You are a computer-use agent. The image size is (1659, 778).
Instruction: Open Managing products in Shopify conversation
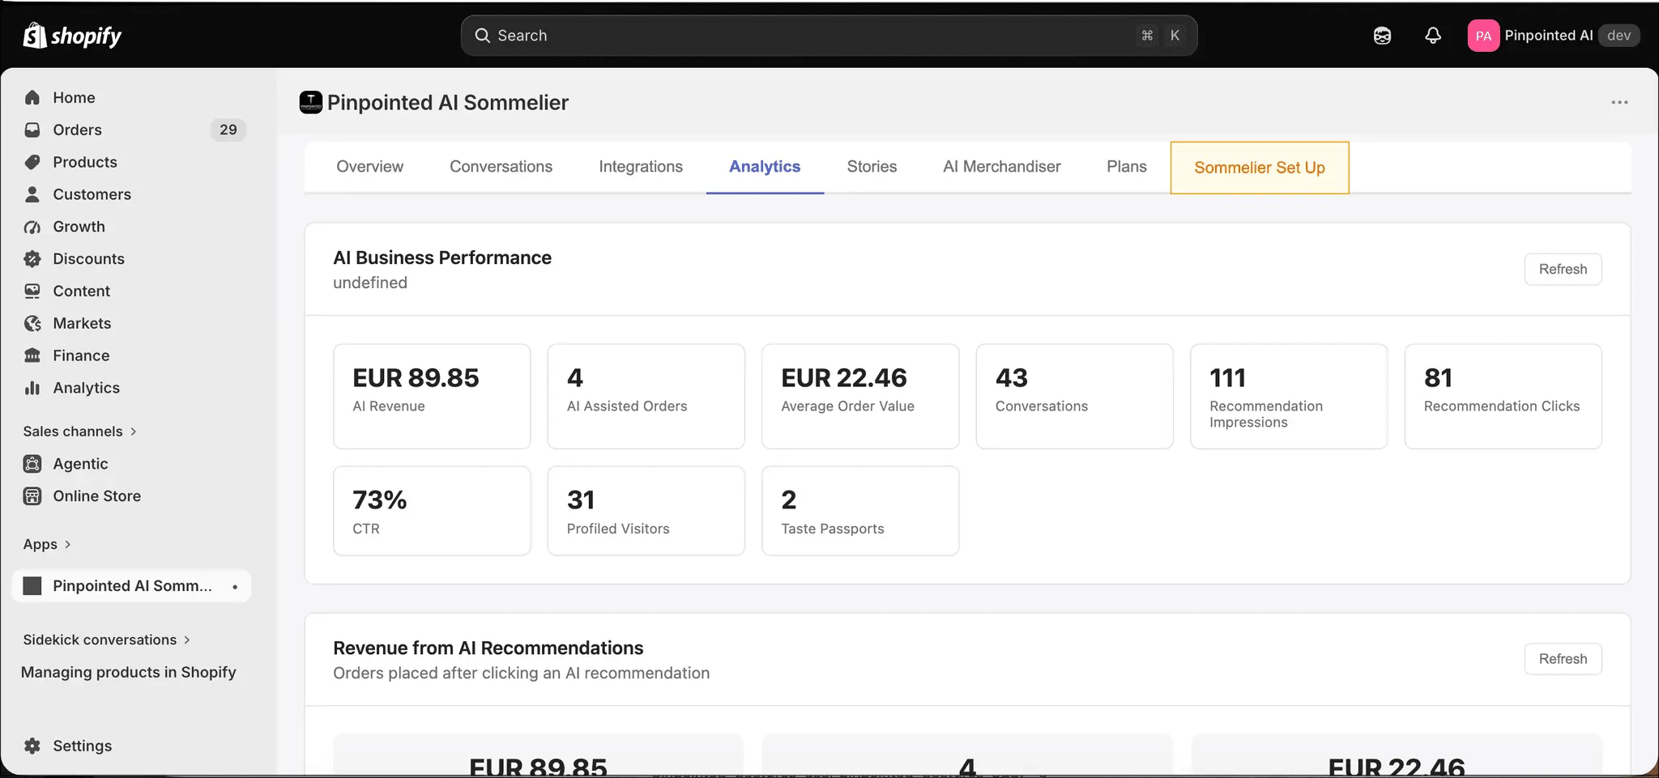pos(129,672)
